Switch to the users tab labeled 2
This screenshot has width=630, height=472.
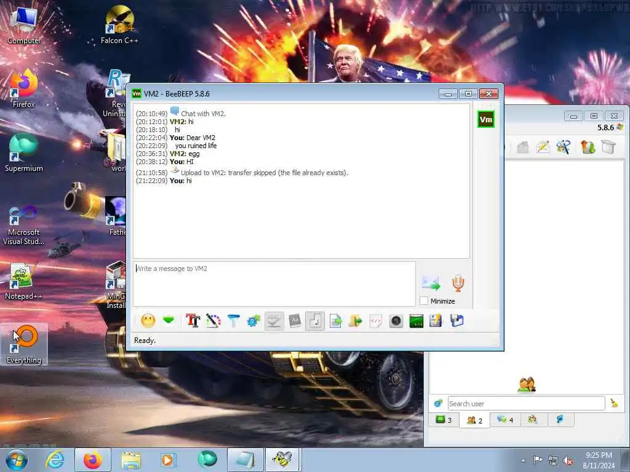(474, 420)
